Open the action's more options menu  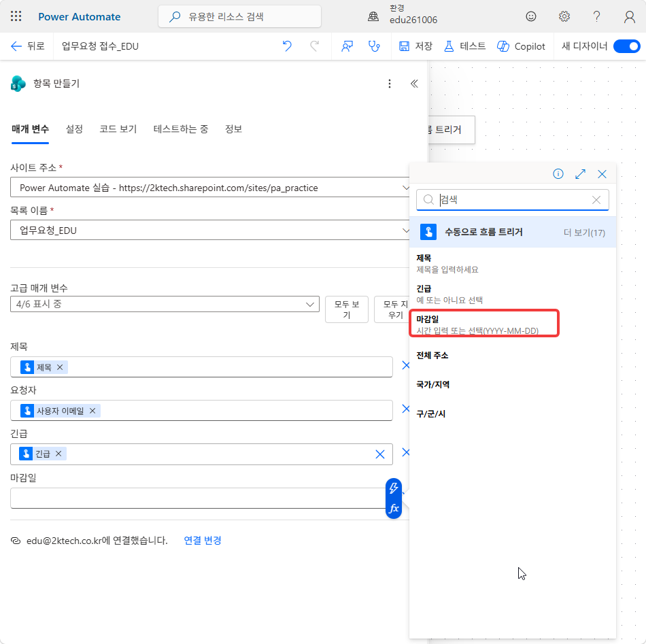click(x=390, y=84)
